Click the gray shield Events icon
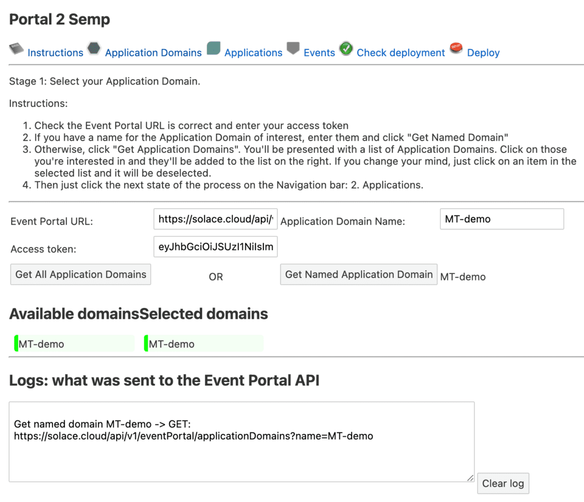 (x=293, y=48)
